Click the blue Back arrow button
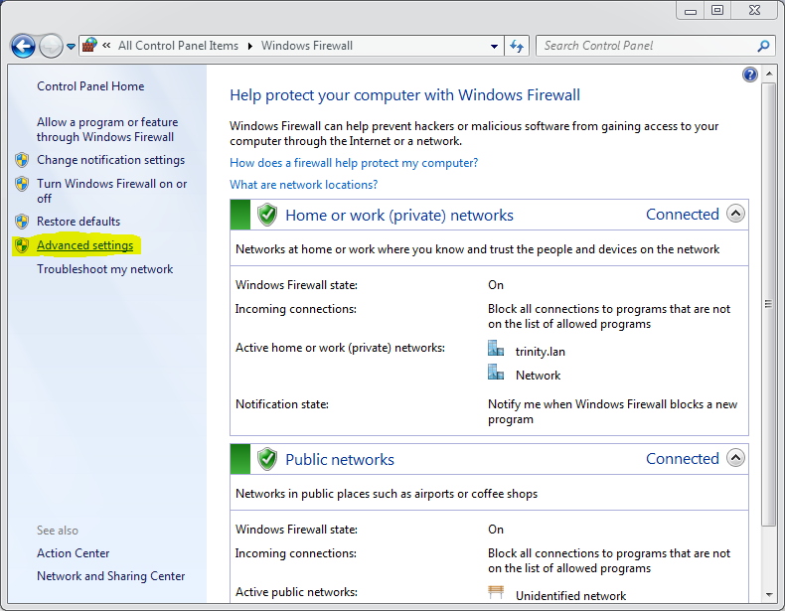This screenshot has height=611, width=785. tap(23, 46)
